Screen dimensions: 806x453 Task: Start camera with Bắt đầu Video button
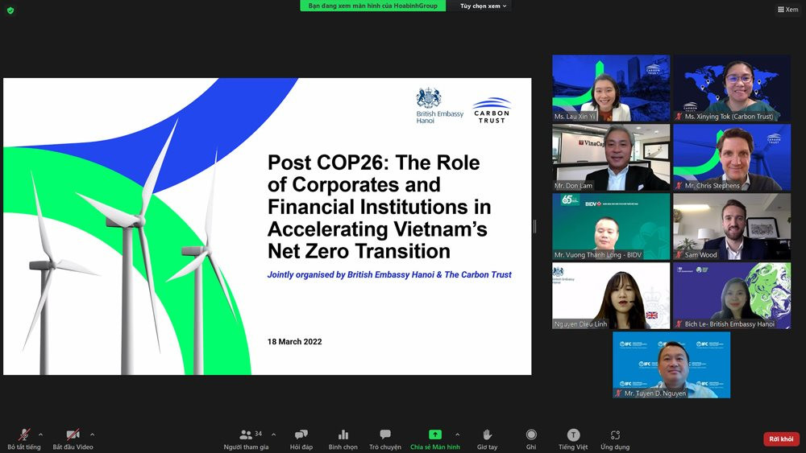click(73, 435)
